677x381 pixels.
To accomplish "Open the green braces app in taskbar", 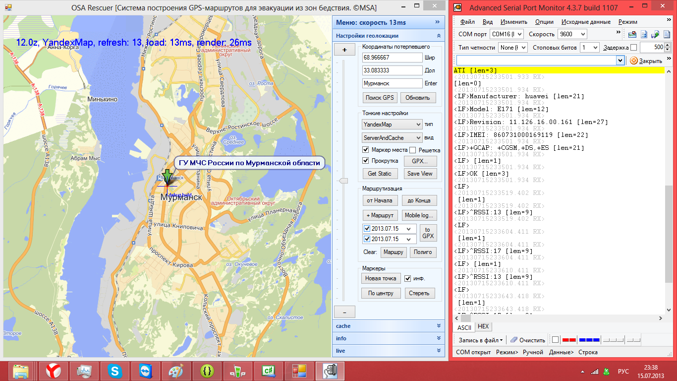I will 207,371.
